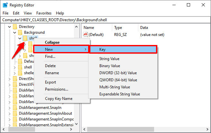Screen dimensions: 211x133
Task: Click the values pane horizontal scrollbar thumb
Action: click(x=121, y=129)
